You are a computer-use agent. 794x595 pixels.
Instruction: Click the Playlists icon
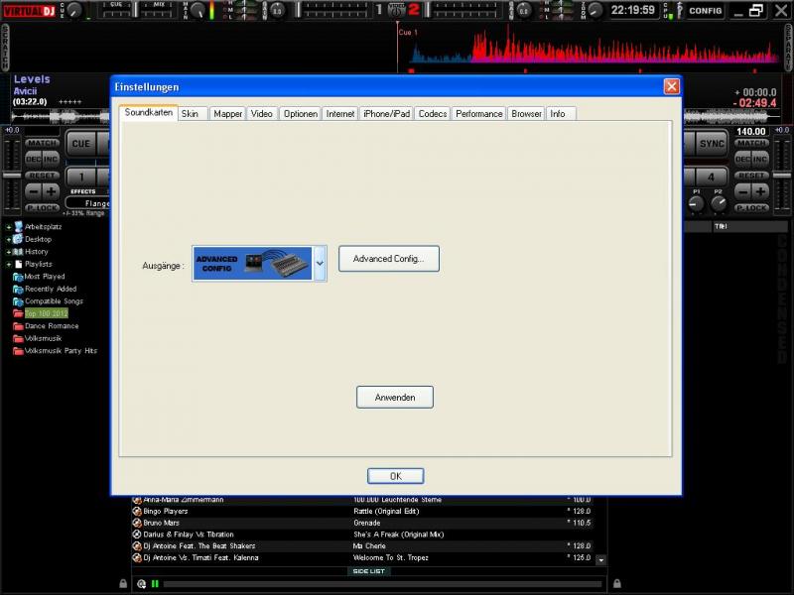tap(19, 264)
